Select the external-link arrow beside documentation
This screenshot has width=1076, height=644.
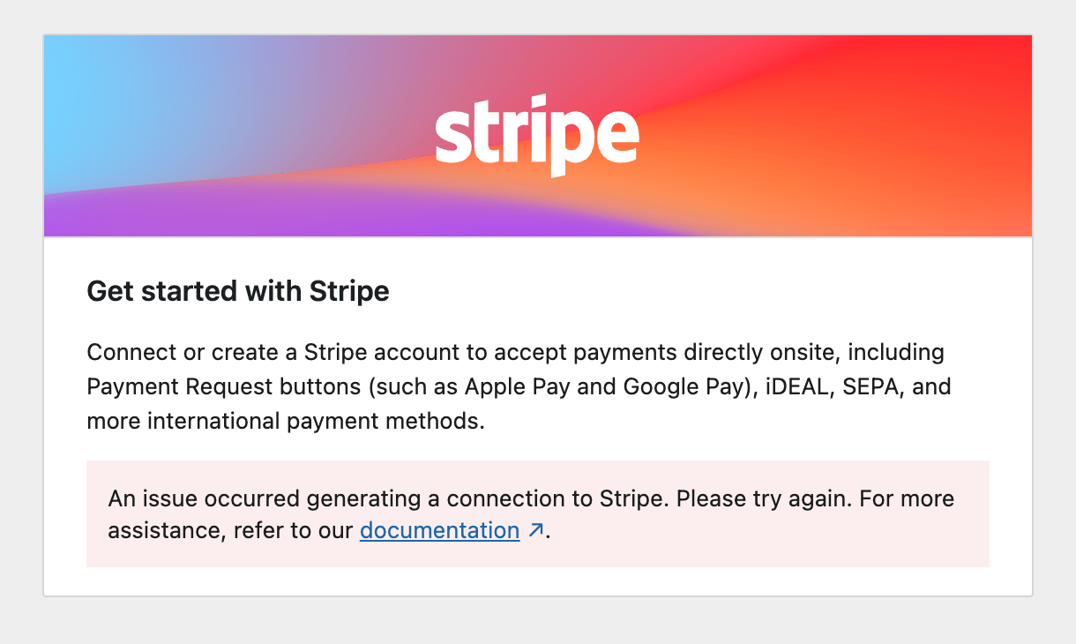(x=534, y=528)
